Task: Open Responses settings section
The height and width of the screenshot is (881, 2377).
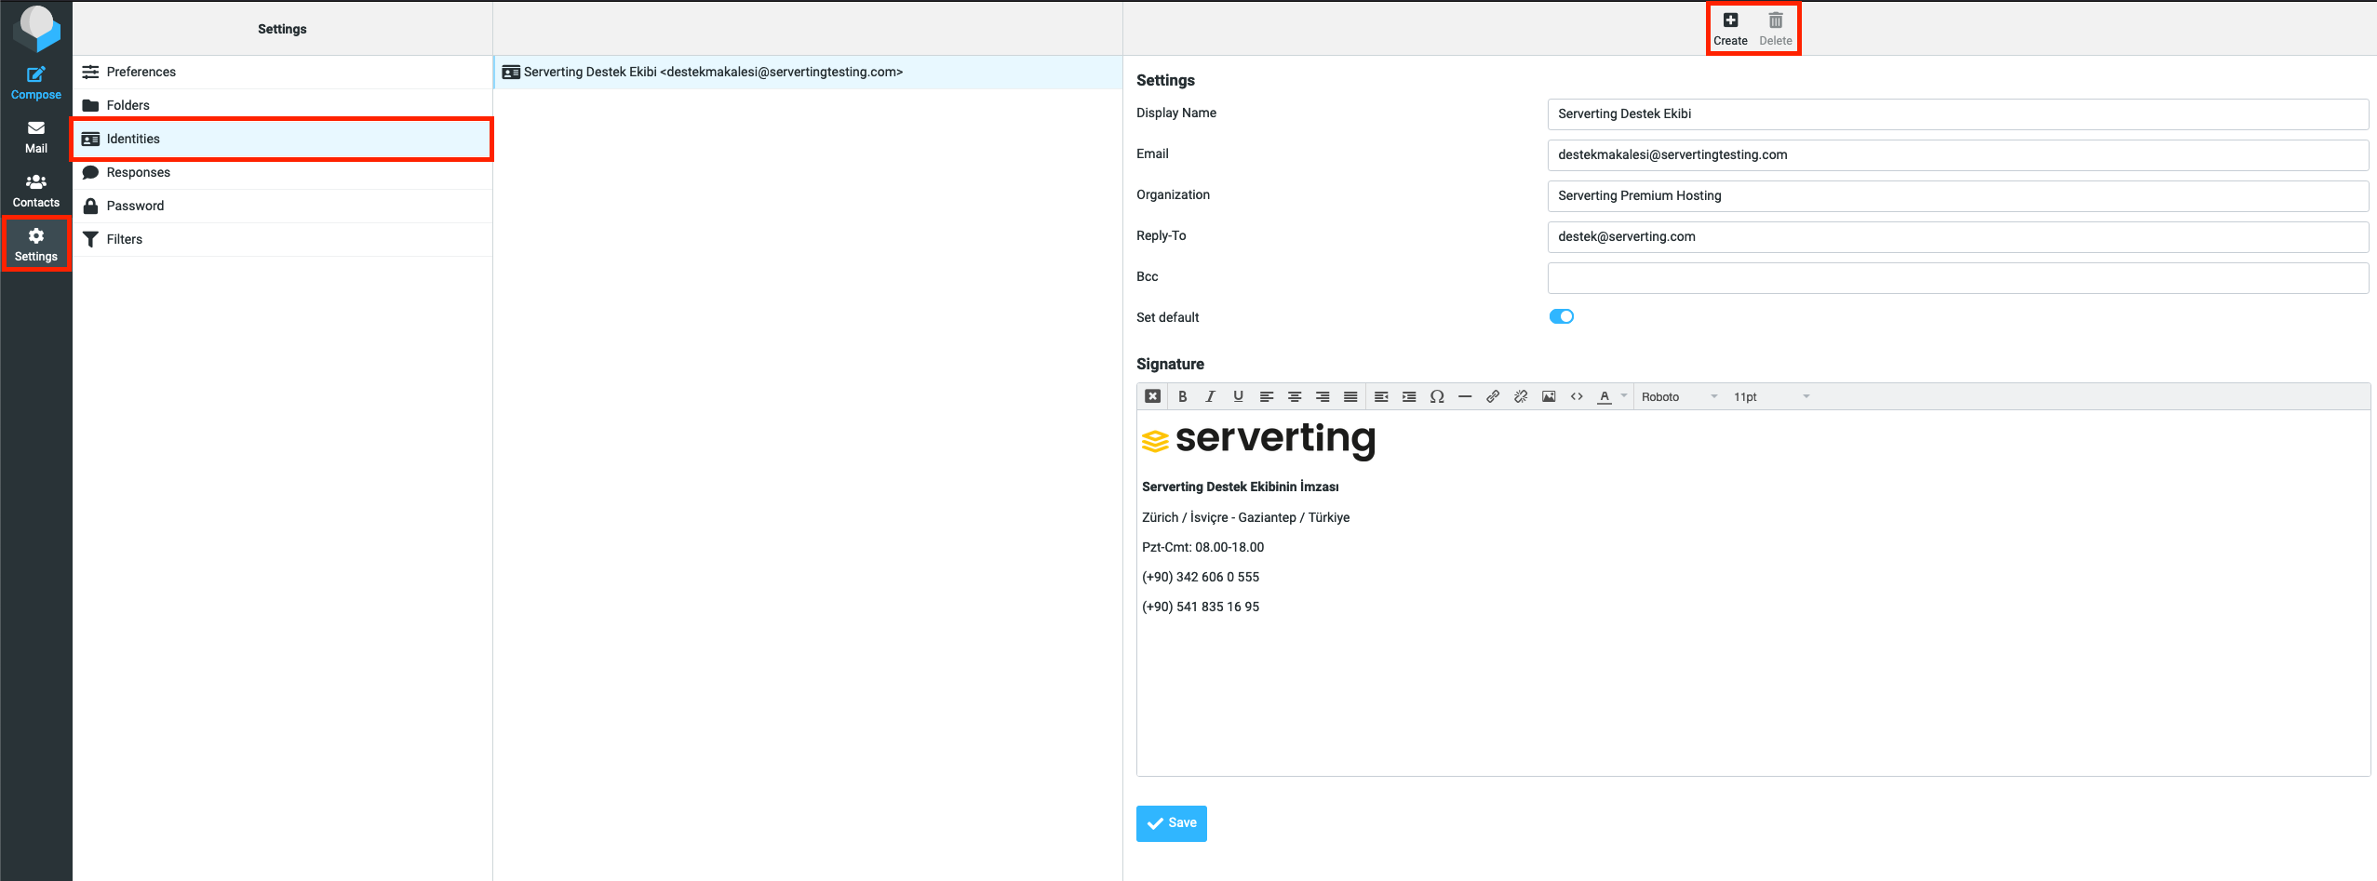Action: 282,172
